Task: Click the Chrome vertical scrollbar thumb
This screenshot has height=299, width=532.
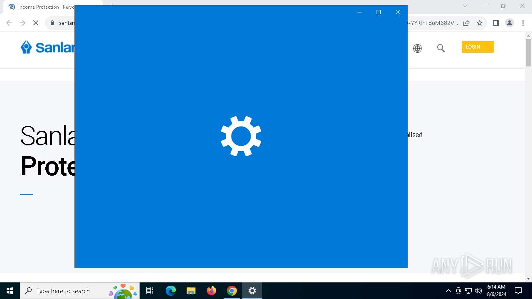Action: click(528, 53)
